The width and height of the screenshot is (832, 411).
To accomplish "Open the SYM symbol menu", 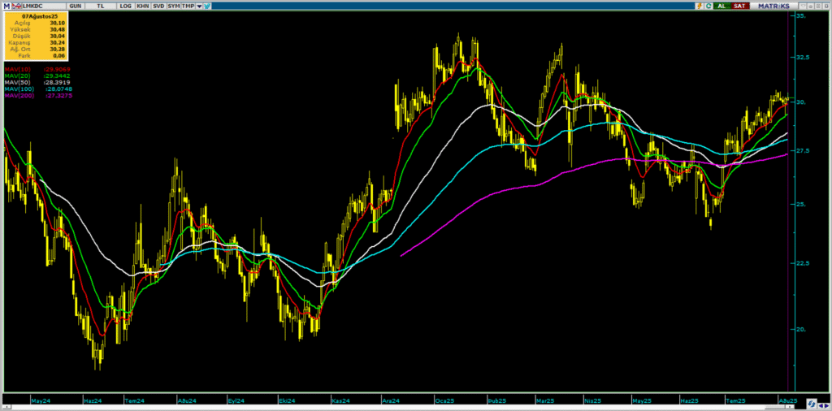I will [x=174, y=6].
